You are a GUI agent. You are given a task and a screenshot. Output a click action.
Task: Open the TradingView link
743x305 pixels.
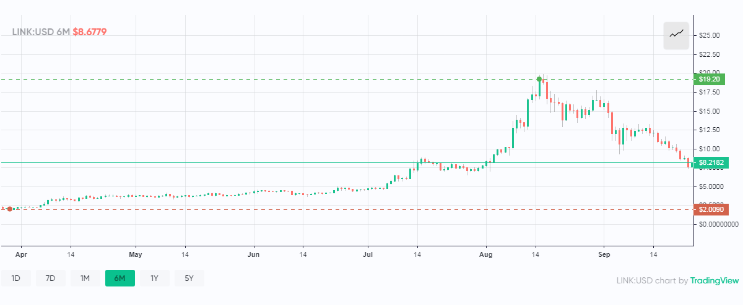pos(714,280)
